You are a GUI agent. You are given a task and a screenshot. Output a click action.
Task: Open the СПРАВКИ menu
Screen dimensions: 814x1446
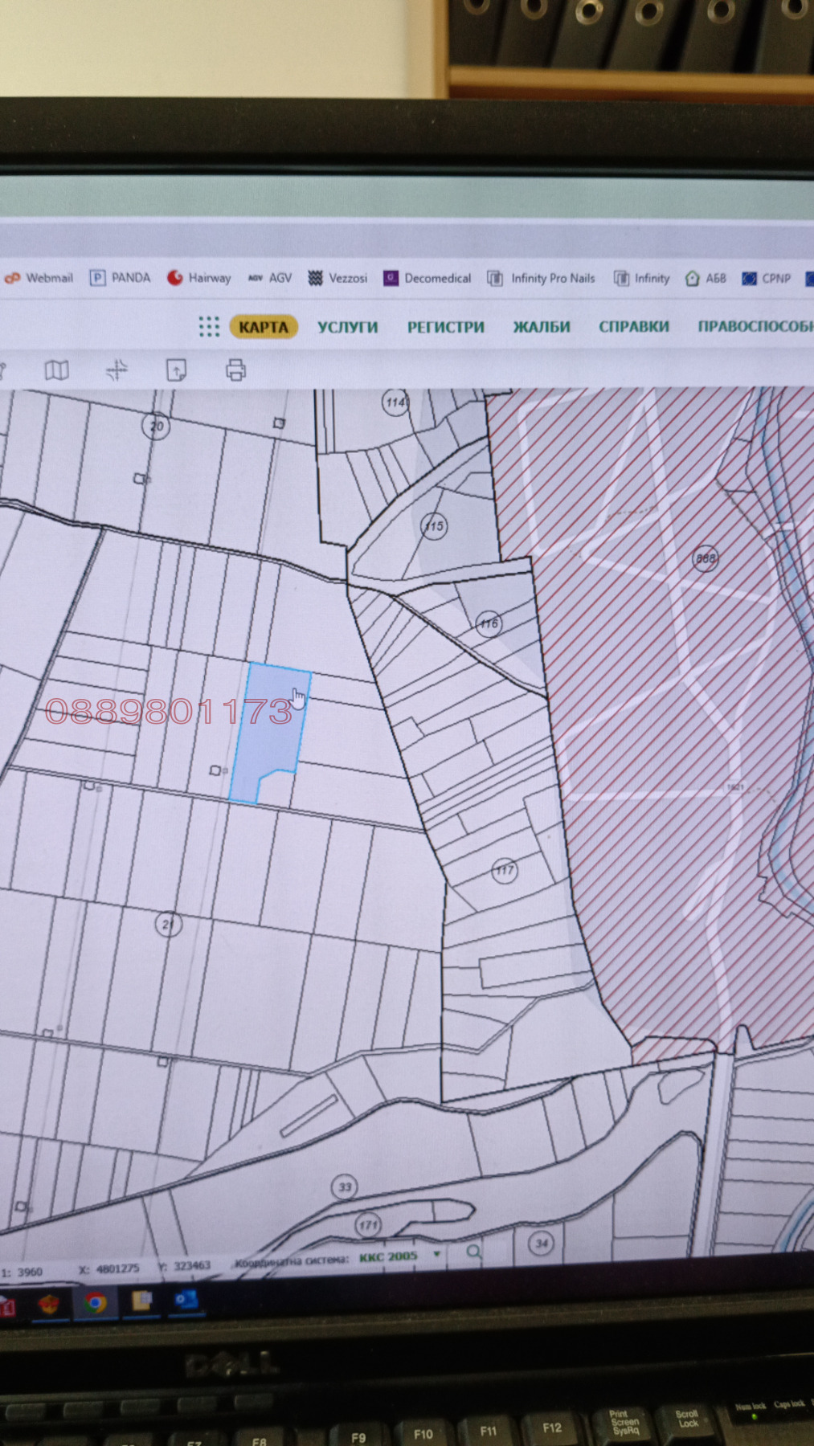(633, 327)
